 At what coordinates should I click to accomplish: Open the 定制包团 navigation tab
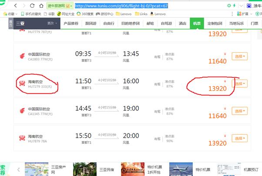[x=215, y=23]
